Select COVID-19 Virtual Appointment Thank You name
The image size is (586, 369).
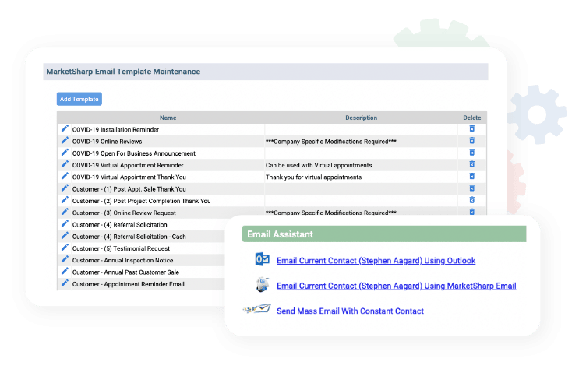(x=129, y=177)
